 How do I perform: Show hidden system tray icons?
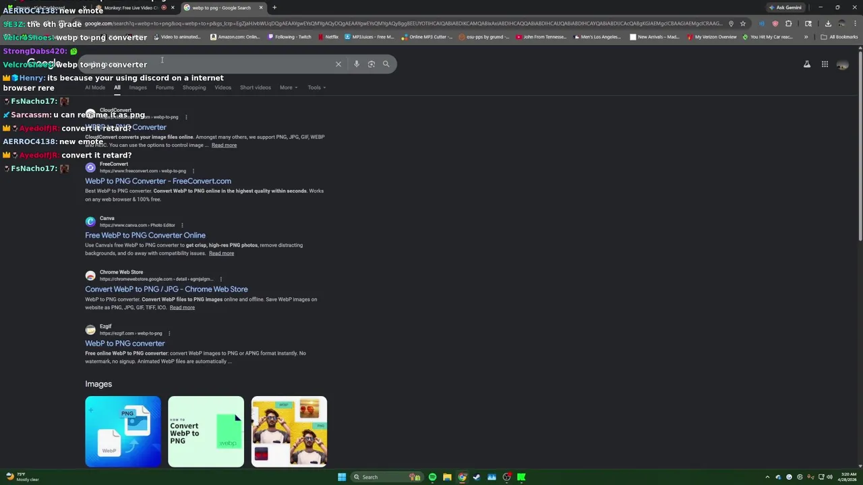pyautogui.click(x=767, y=477)
